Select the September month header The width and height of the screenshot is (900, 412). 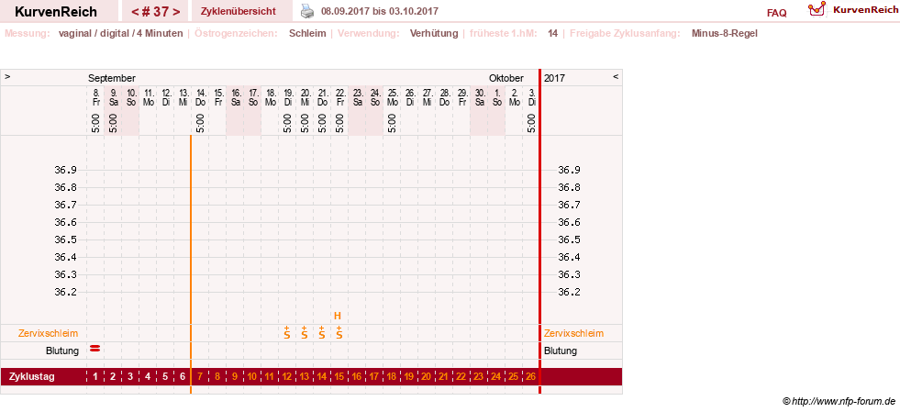coord(112,78)
